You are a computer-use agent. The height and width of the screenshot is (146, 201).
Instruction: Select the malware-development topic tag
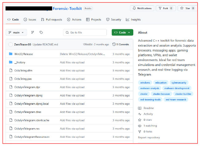tap(177, 88)
